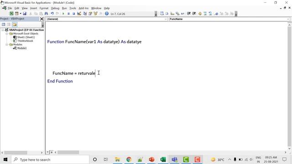The width and height of the screenshot is (292, 164).
Task: Click the Complete Word icon
Action: pos(182,14)
